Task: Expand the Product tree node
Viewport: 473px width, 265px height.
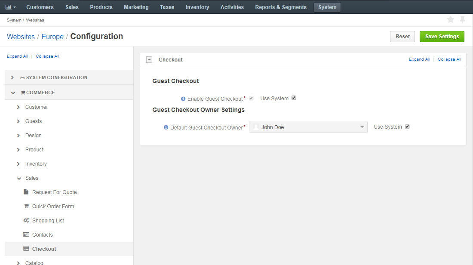Action: [18, 150]
